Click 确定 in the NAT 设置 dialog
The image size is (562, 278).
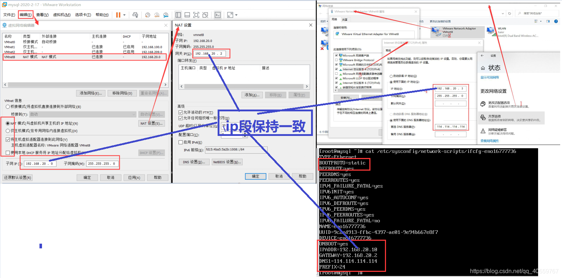(x=256, y=176)
